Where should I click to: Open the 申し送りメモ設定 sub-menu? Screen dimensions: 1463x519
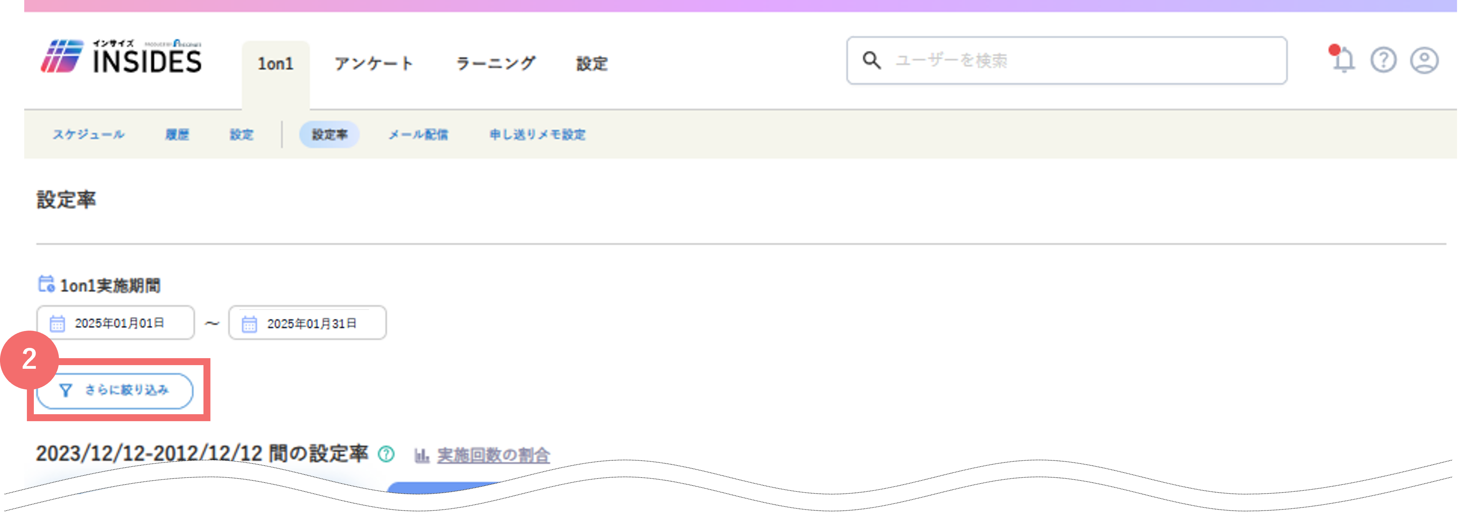point(537,134)
